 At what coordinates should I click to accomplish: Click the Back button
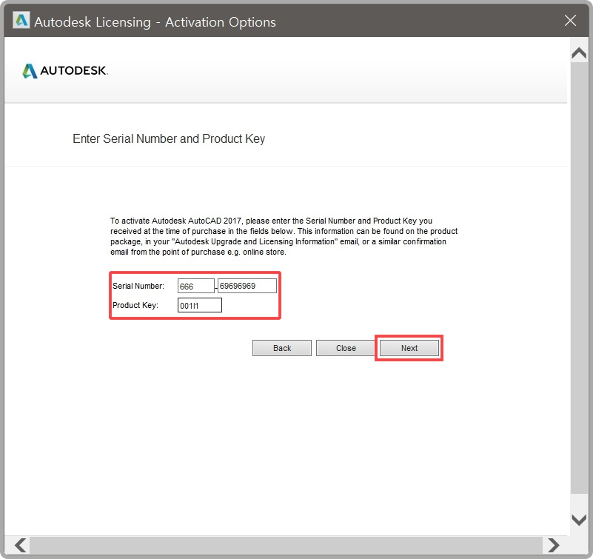pyautogui.click(x=282, y=348)
